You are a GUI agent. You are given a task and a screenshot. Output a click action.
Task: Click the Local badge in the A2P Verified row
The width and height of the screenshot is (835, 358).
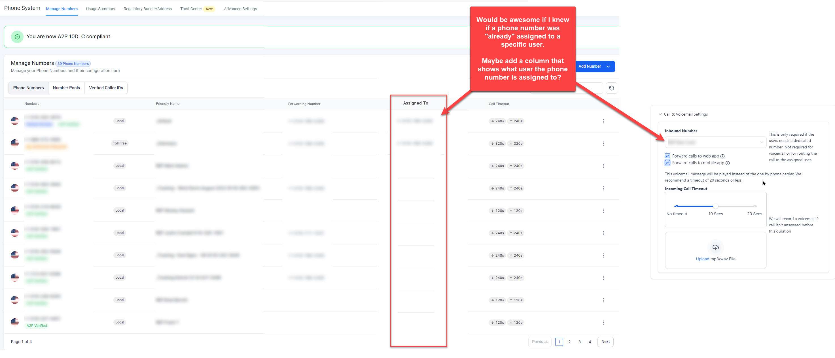[x=120, y=322]
